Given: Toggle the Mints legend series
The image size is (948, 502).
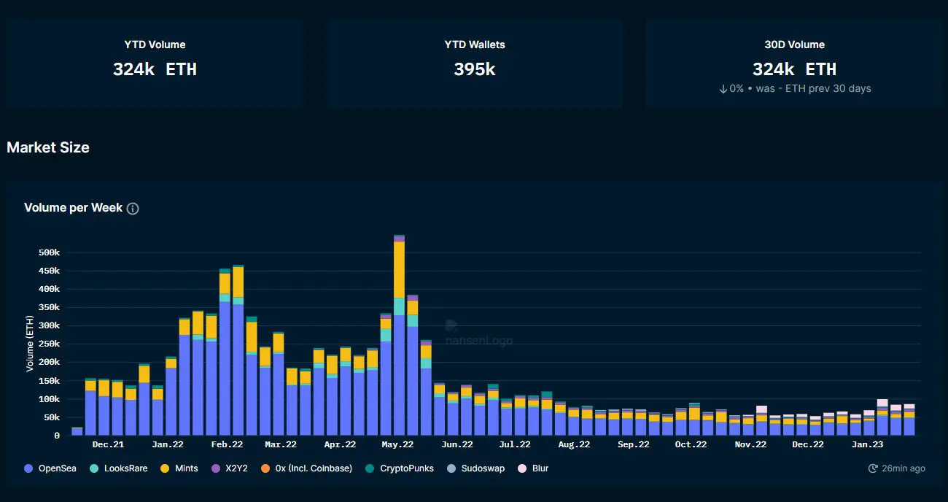Looking at the screenshot, I should pyautogui.click(x=179, y=468).
